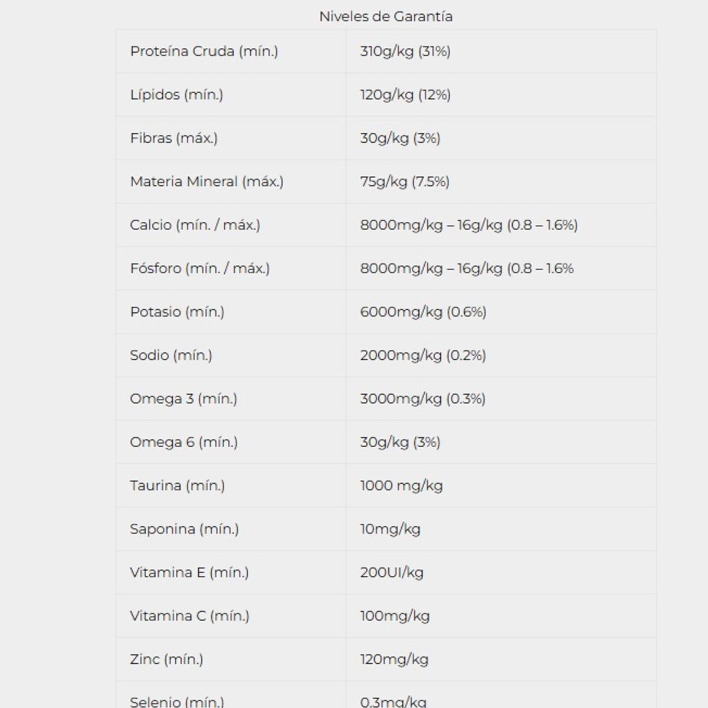Click the 120g/kg (12%) lipids value
Image resolution: width=708 pixels, height=708 pixels.
(405, 95)
